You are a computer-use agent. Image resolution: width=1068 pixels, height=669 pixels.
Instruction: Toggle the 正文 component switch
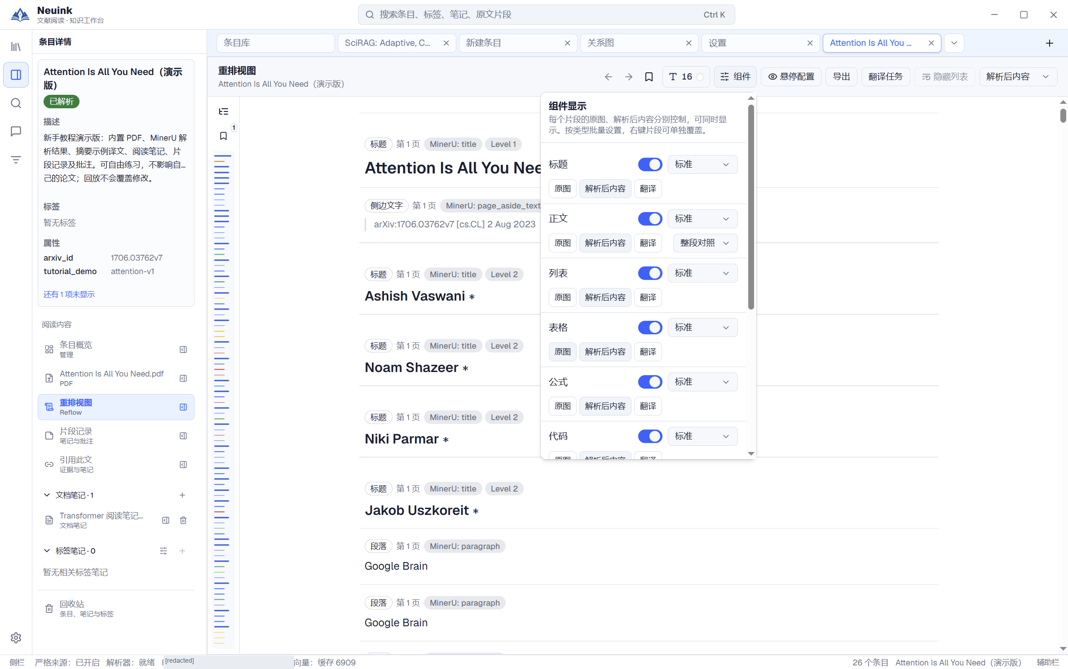pos(650,219)
